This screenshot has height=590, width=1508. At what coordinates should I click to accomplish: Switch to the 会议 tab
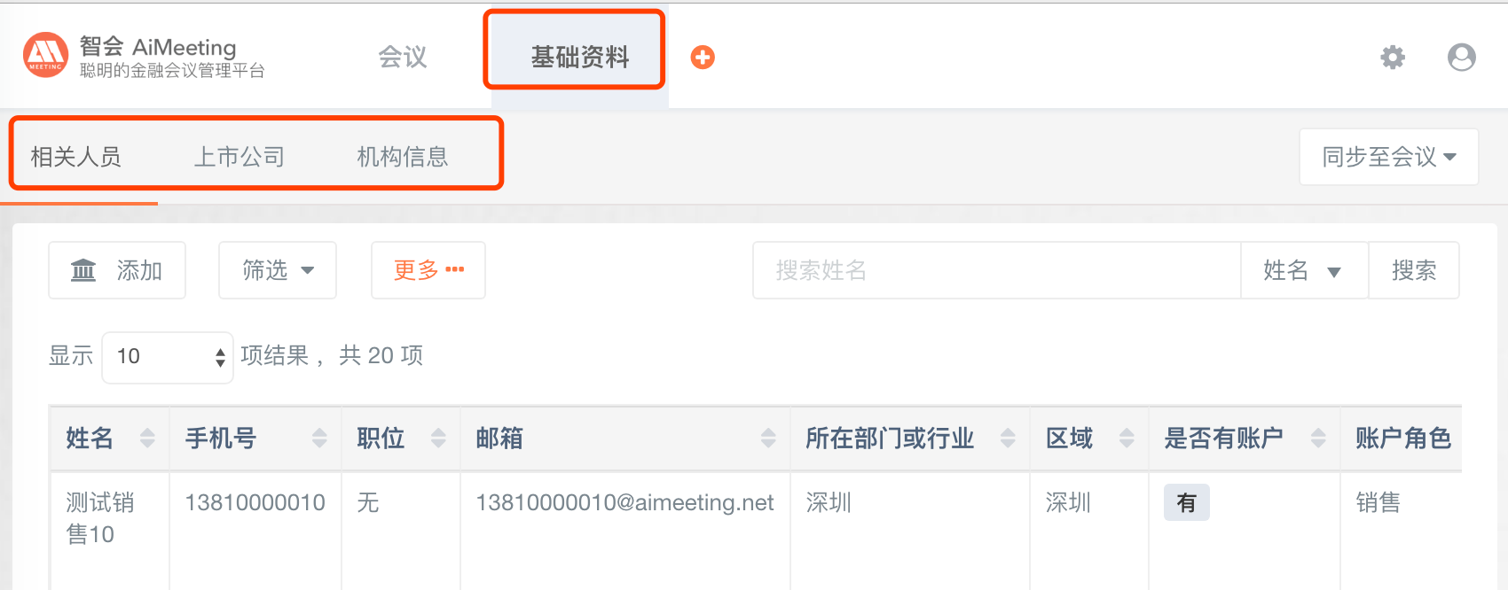403,58
